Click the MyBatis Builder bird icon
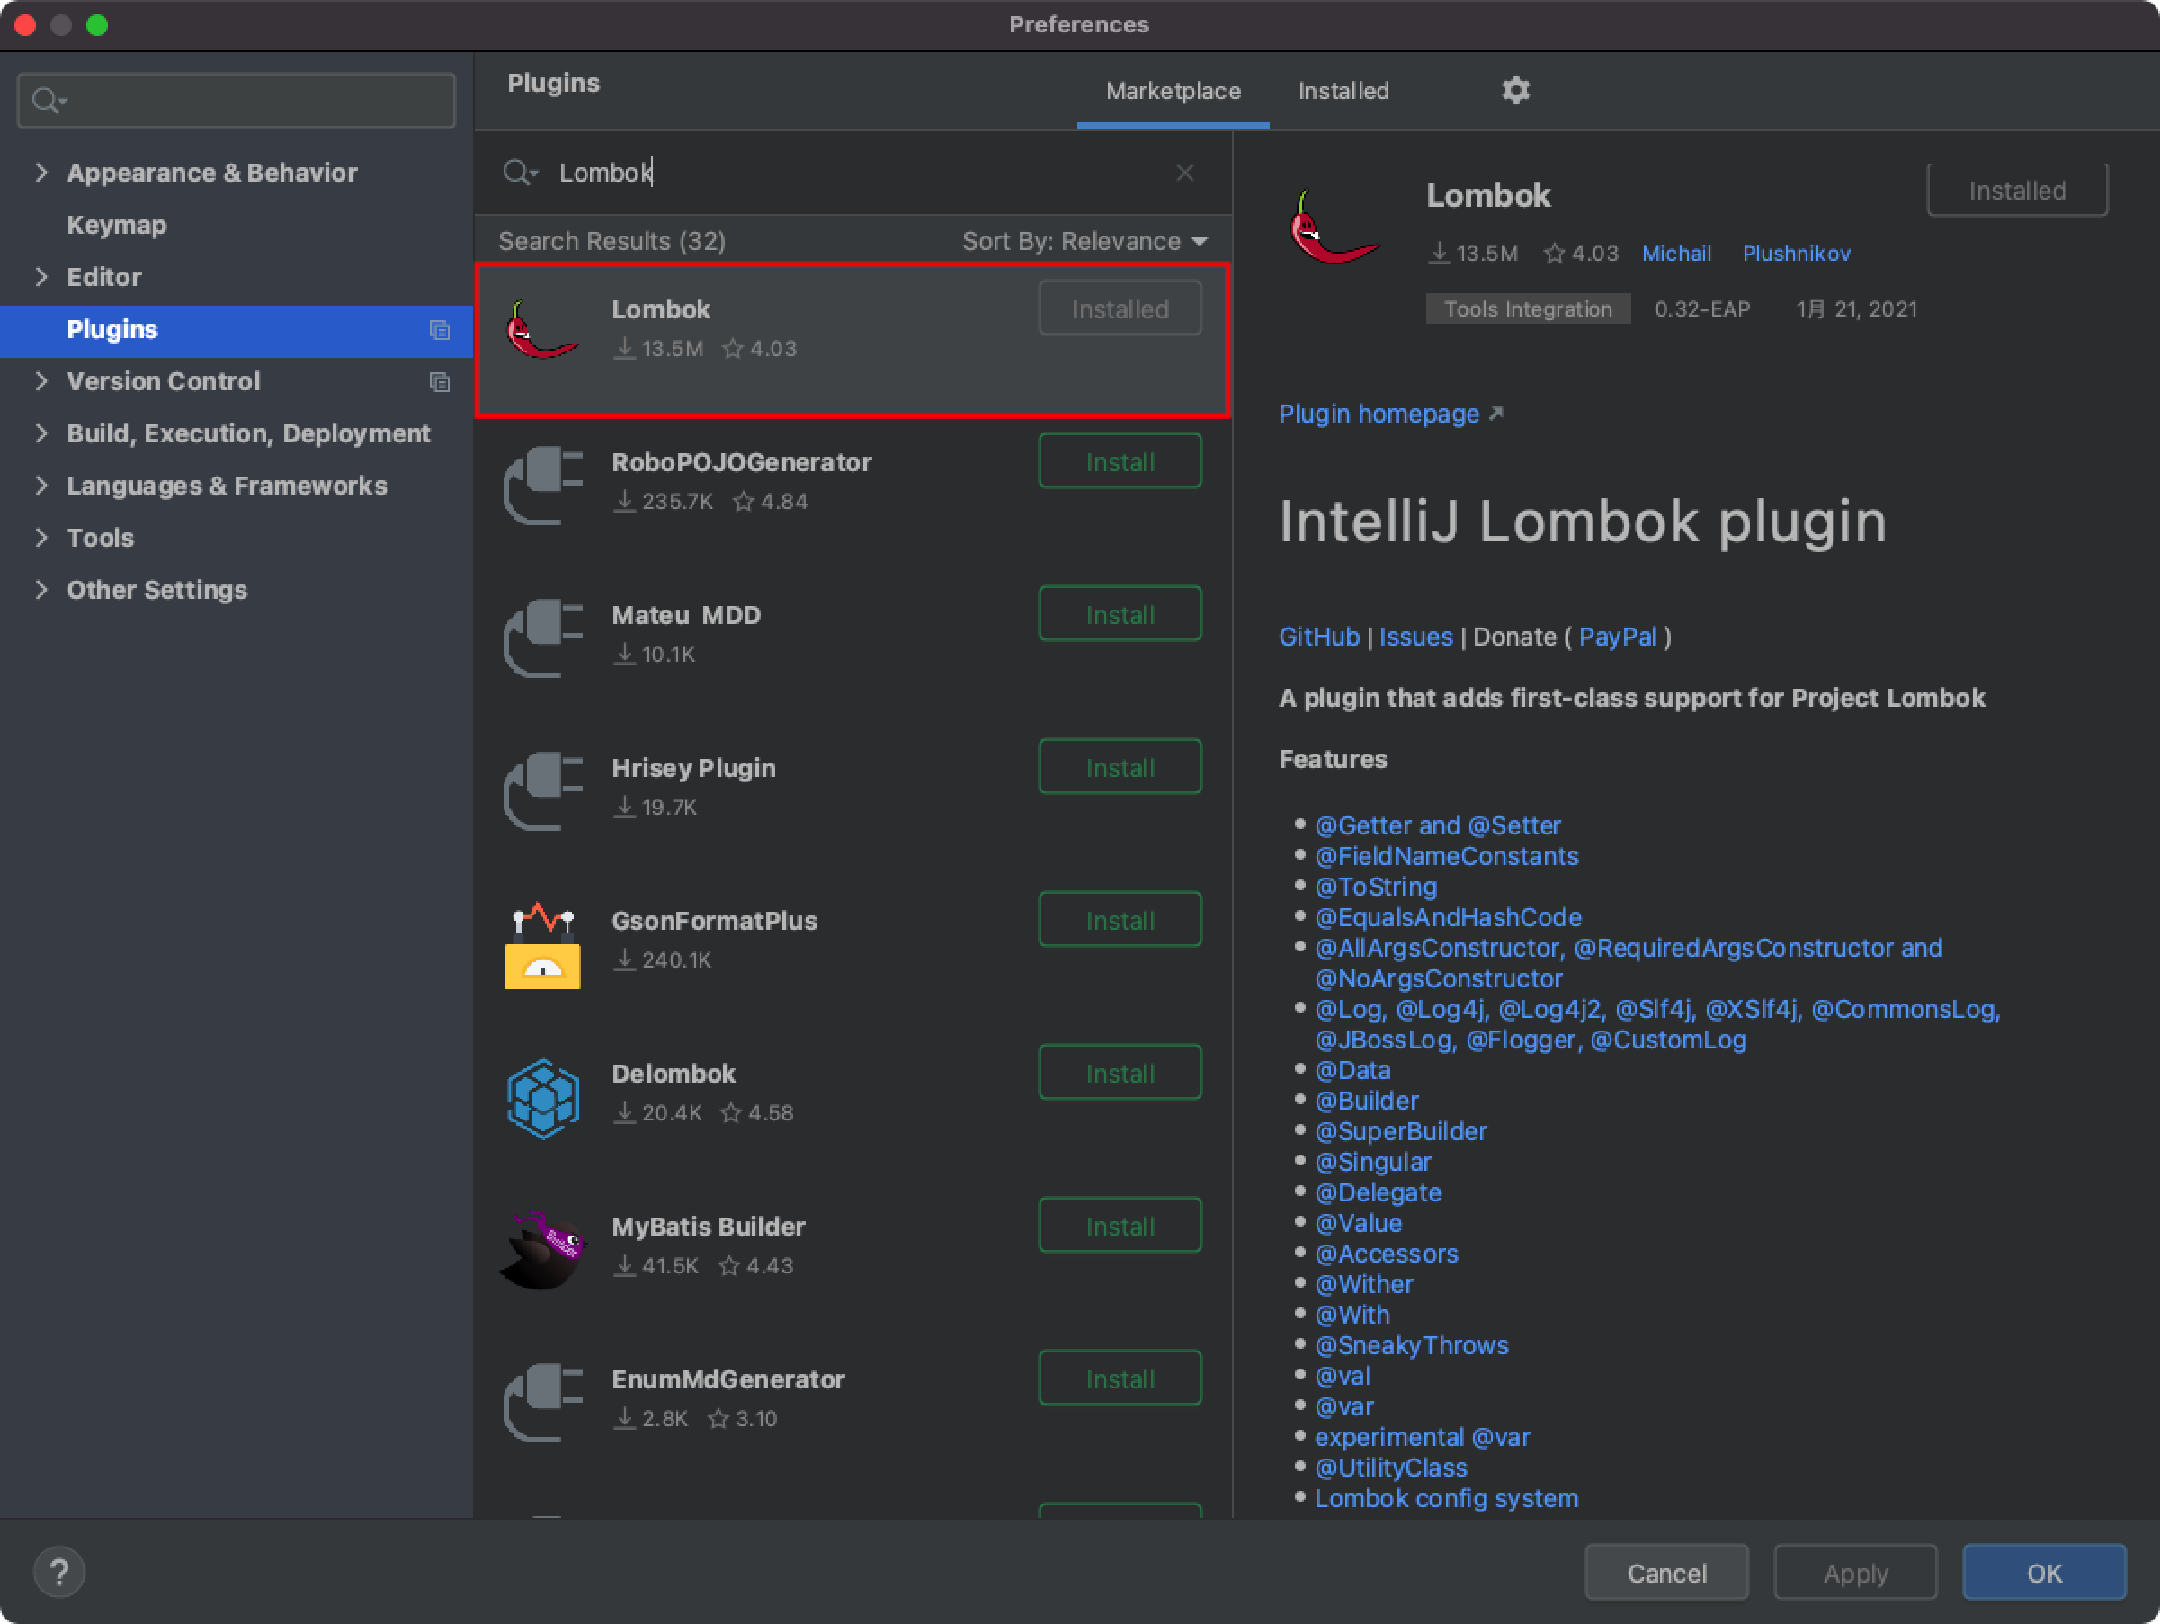Viewport: 2160px width, 1624px height. (x=543, y=1250)
